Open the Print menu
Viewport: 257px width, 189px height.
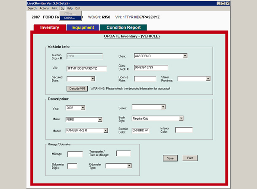click(55, 8)
